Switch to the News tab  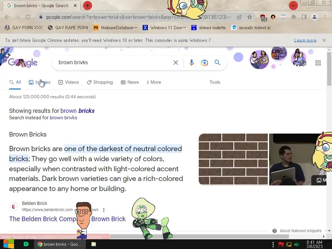(x=130, y=82)
